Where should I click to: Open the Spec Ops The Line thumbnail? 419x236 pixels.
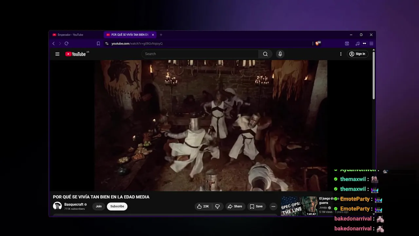[299, 206]
